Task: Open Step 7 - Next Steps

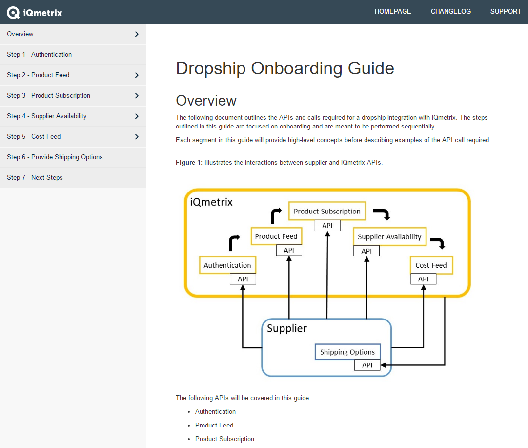Action: click(x=35, y=178)
